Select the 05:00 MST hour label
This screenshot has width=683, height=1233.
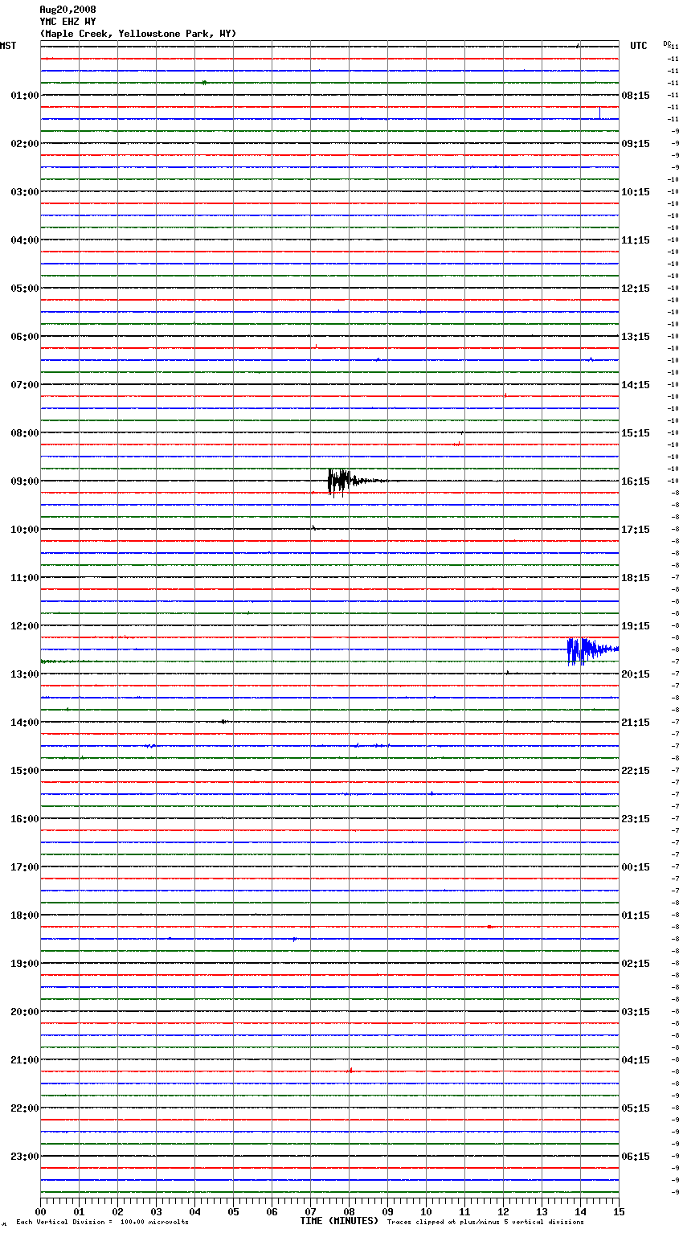(x=24, y=289)
